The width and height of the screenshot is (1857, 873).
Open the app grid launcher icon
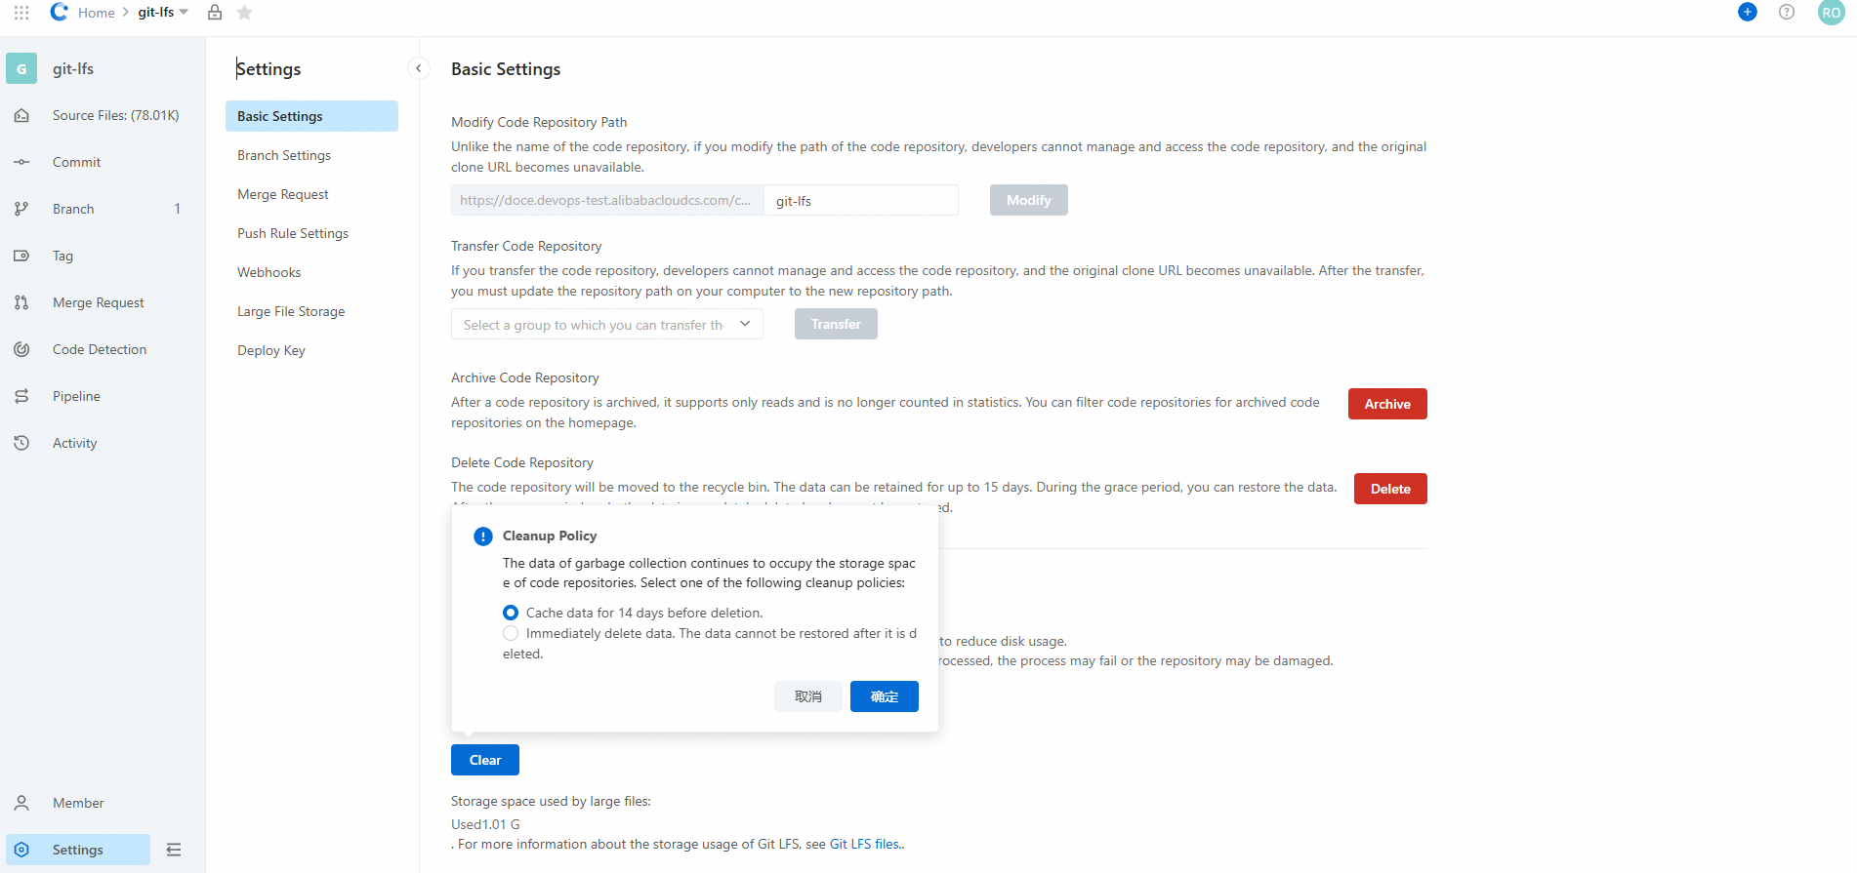pos(21,13)
